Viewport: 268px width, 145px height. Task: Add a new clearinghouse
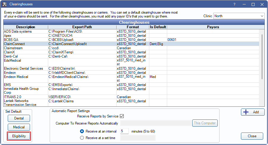253,112
